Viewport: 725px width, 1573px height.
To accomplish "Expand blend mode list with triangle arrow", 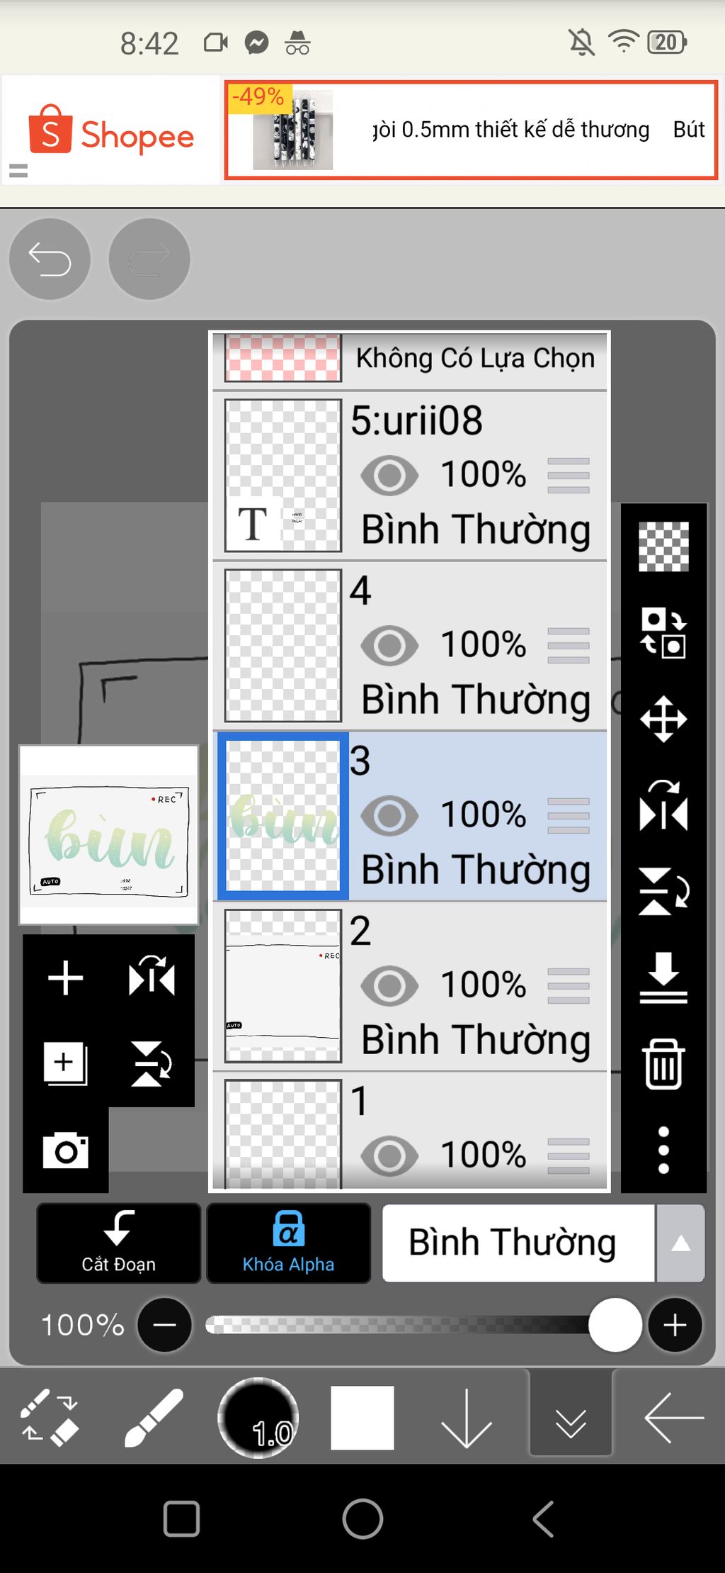I will tap(680, 1243).
